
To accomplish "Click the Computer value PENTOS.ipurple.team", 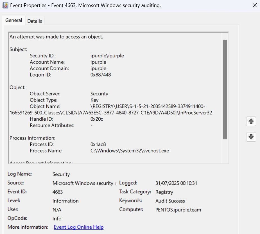I will [x=178, y=210].
